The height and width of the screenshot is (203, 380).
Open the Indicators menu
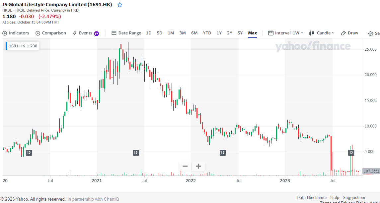[16, 33]
